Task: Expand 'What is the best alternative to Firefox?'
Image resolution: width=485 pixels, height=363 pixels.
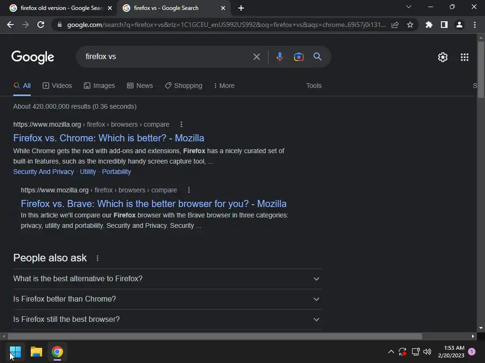Action: (167, 279)
